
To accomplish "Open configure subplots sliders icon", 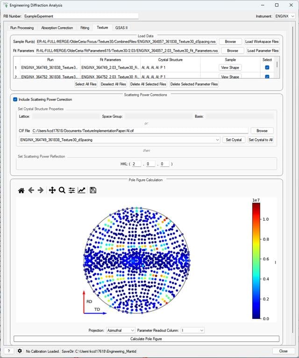I will click(x=72, y=190).
